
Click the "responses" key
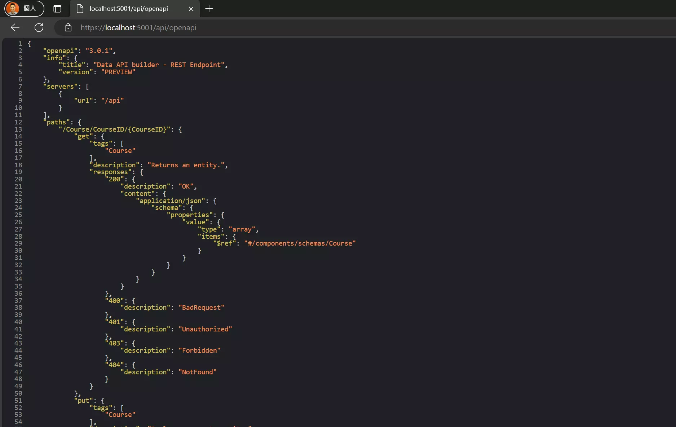pos(110,172)
